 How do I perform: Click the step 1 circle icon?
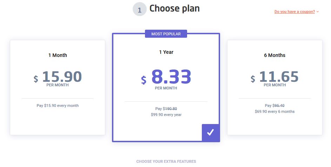(139, 9)
